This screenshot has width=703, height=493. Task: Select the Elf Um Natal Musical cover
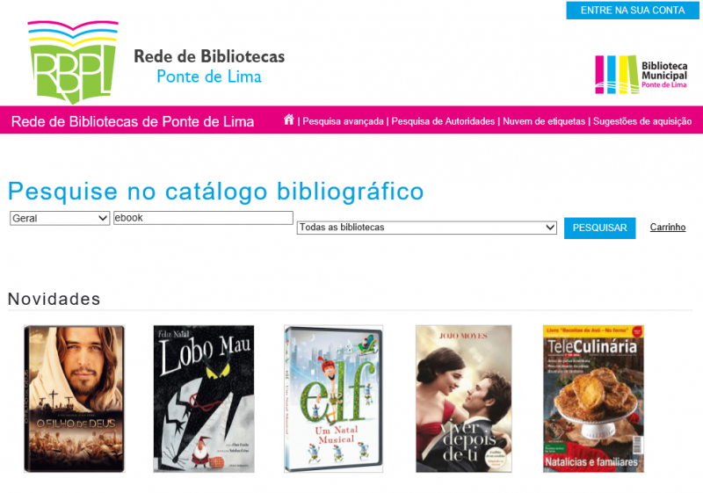click(334, 398)
